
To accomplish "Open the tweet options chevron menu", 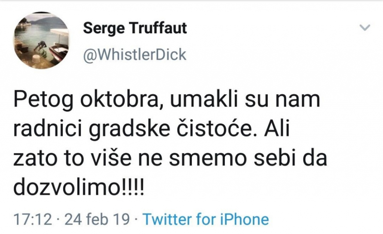I will 364,28.
